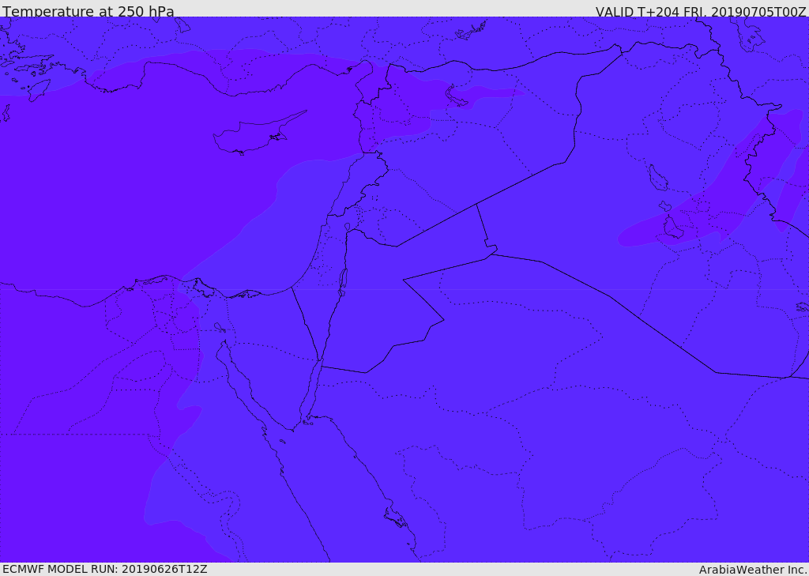Click the ArabiaWeather Inc credit text
The height and width of the screenshot is (576, 809).
753,570
